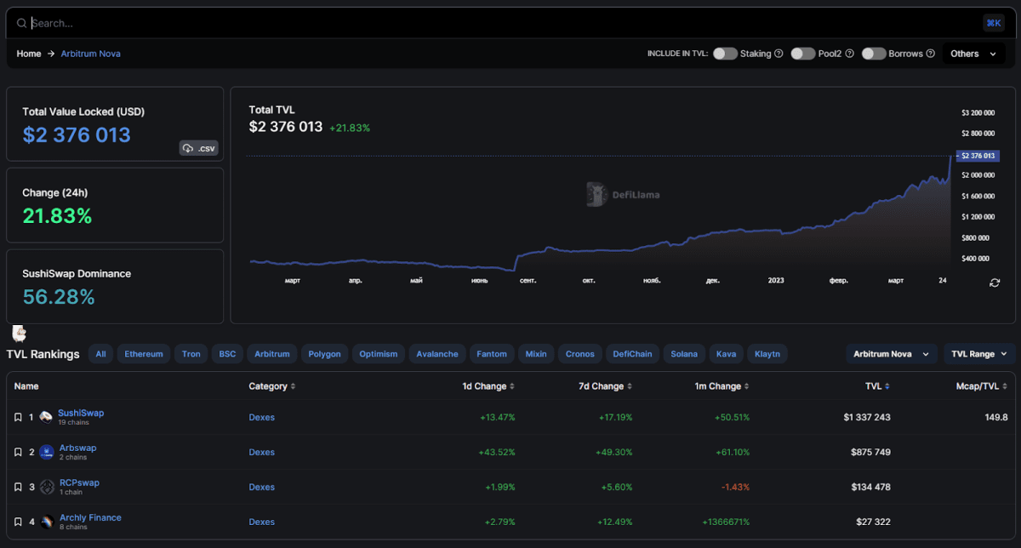The width and height of the screenshot is (1021, 548).
Task: Open the Dexes category for RCPswap
Action: [x=262, y=487]
